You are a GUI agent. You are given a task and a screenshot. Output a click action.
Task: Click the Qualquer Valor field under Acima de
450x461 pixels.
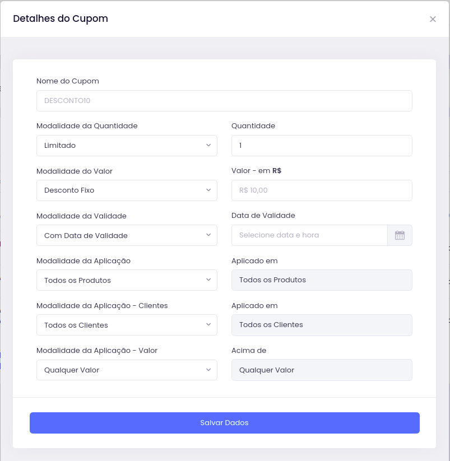tap(322, 370)
